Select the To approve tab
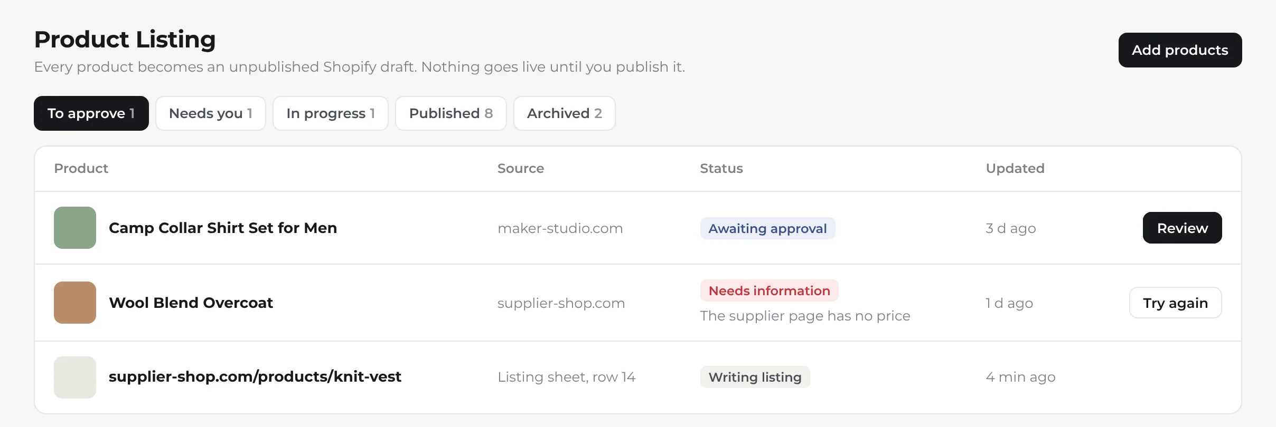Viewport: 1276px width, 427px height. point(91,113)
